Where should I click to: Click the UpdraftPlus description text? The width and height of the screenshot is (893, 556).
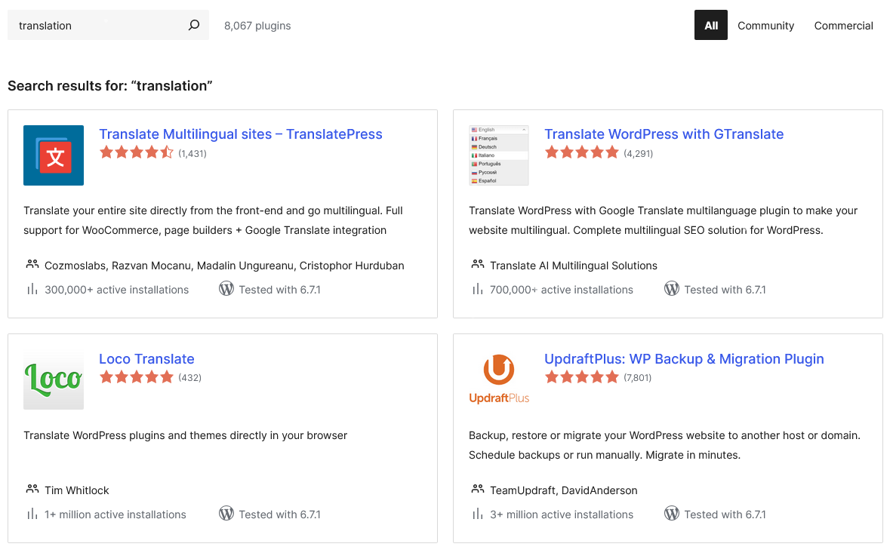[x=664, y=445]
